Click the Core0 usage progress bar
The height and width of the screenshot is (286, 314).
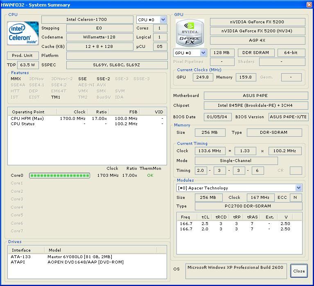point(59,176)
